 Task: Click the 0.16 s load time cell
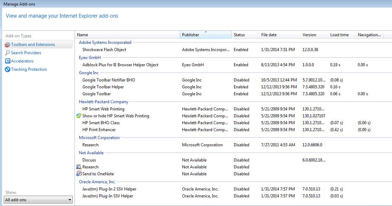(x=335, y=87)
